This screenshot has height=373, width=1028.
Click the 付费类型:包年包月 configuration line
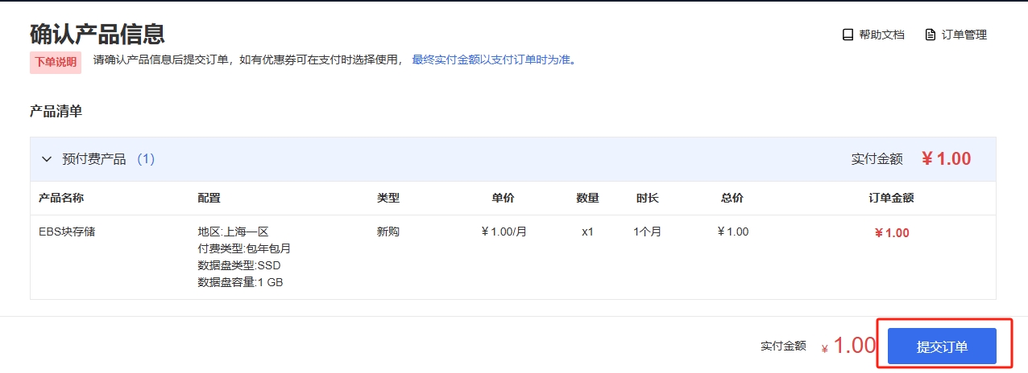point(244,248)
